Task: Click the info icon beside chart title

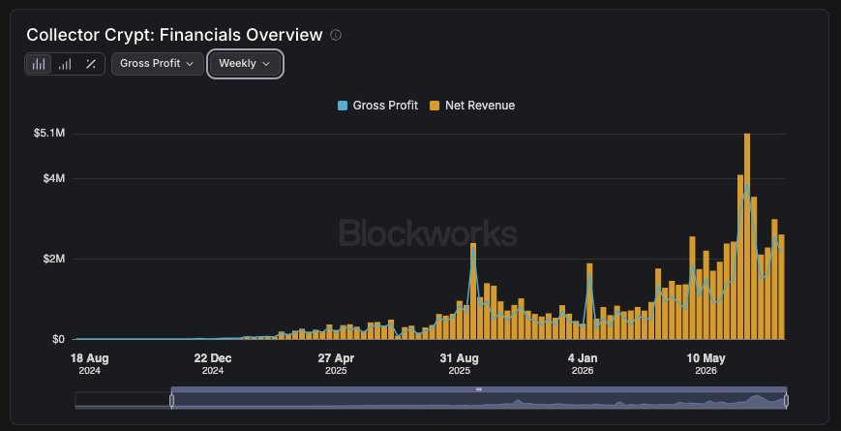Action: tap(336, 35)
